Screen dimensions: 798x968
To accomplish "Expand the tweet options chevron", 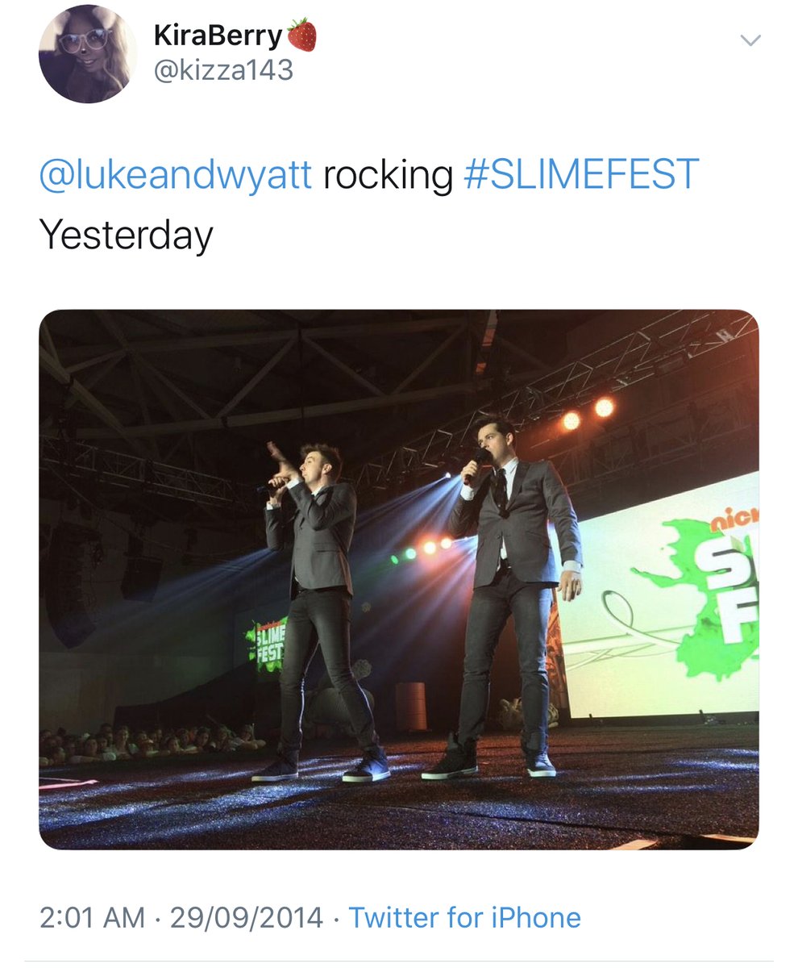I will (750, 40).
